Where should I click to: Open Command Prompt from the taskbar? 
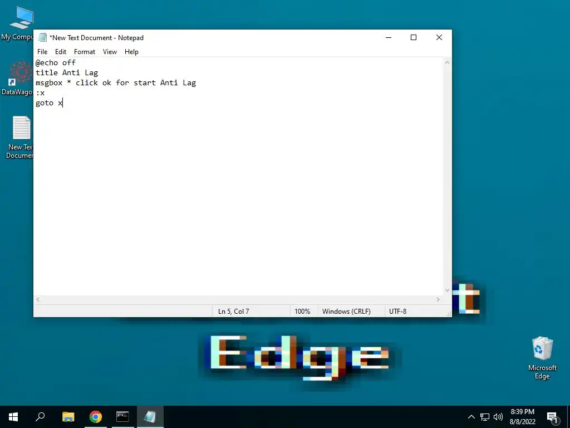(123, 417)
